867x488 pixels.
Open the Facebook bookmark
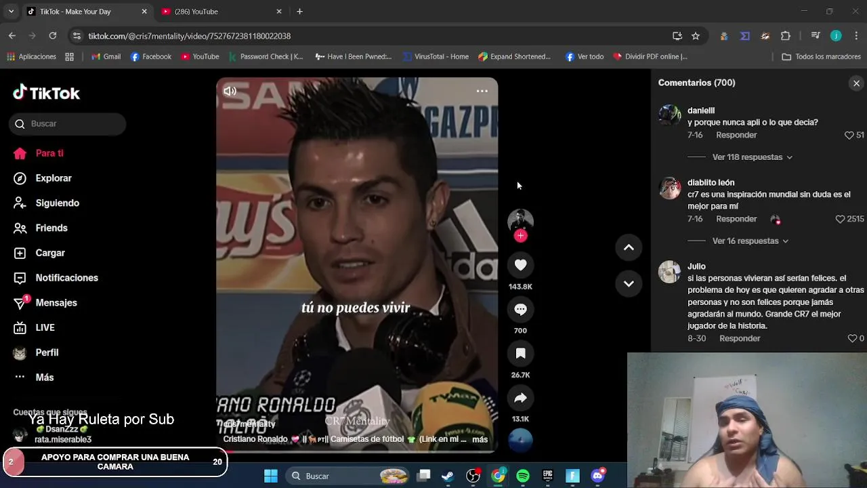click(151, 57)
